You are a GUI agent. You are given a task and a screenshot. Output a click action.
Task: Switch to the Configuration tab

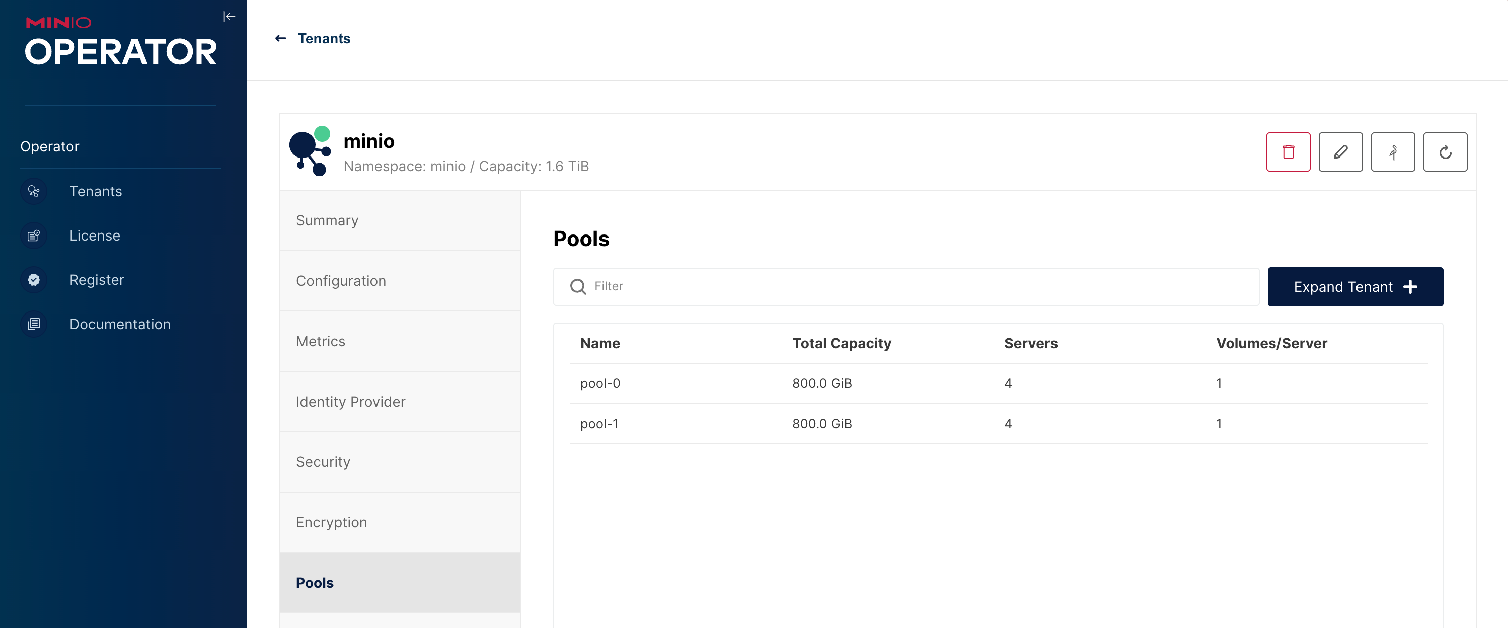tap(399, 281)
